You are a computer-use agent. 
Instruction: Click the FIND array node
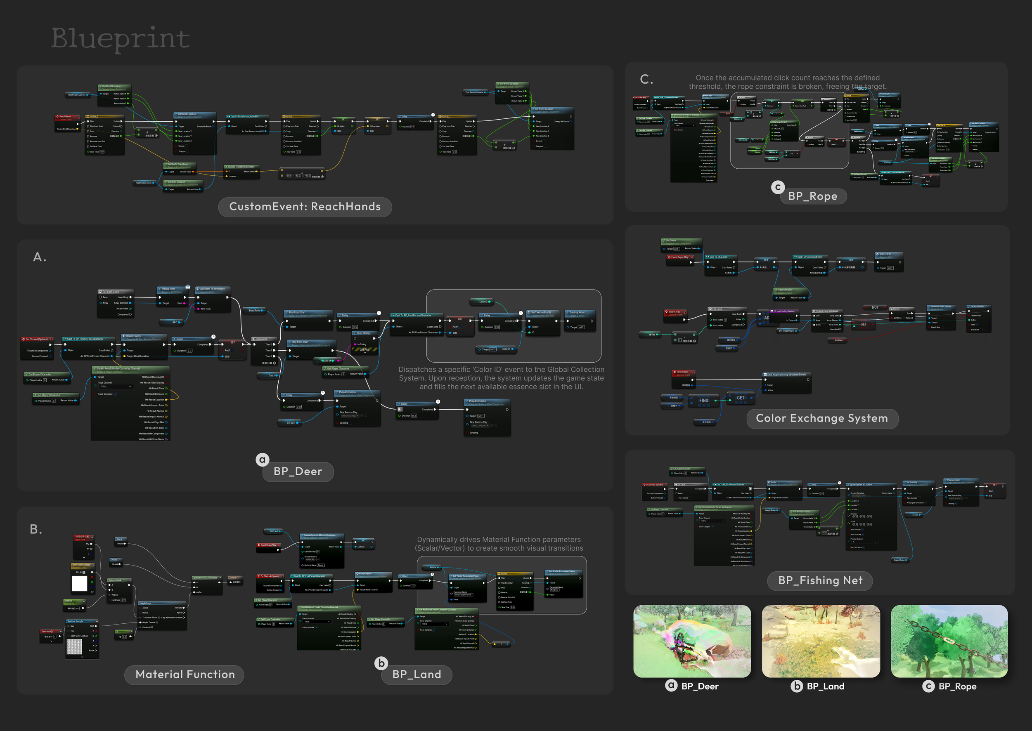tap(703, 400)
